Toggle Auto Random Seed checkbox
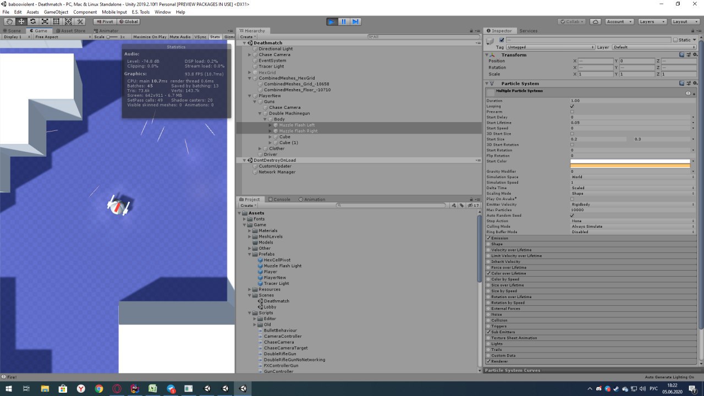The image size is (704, 396). click(573, 215)
